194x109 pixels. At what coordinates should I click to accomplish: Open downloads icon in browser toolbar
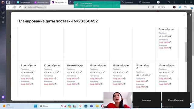pos(191,7)
